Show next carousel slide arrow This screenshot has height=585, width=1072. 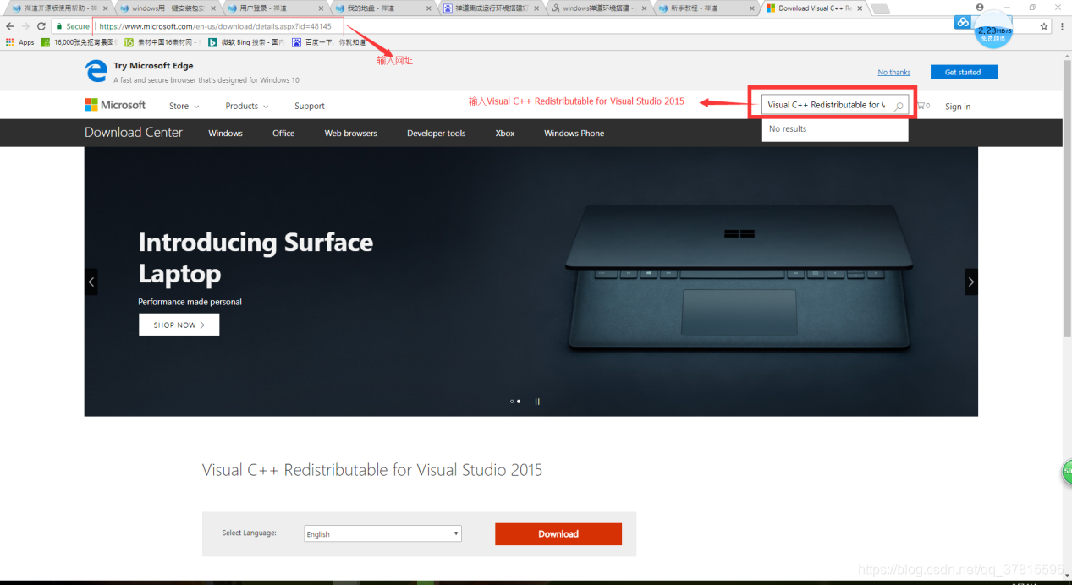coord(971,282)
